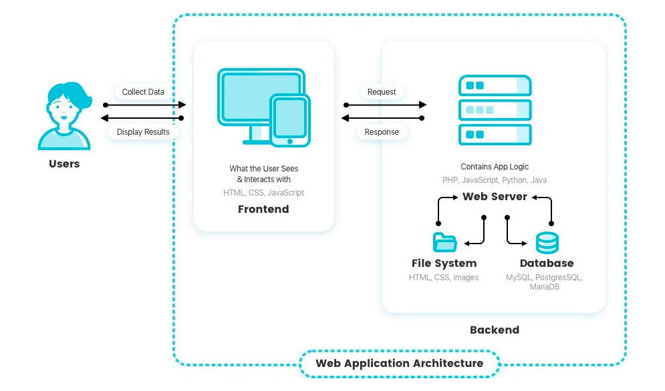This screenshot has width=665, height=391.
Task: Click the Database cylinder icon
Action: click(546, 242)
